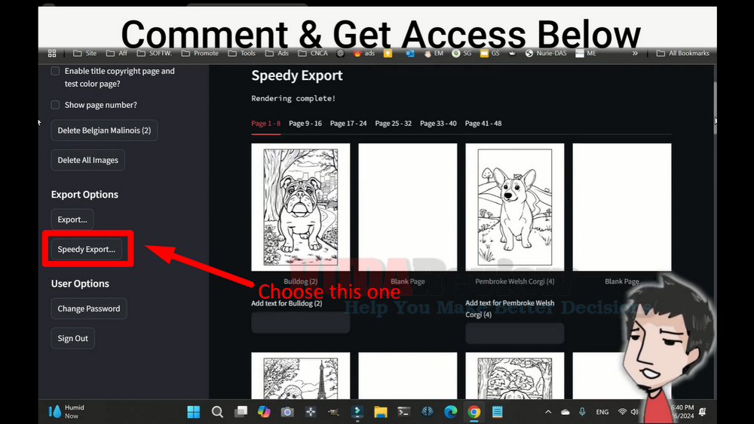754x424 pixels.
Task: Click the Add text for Bulldog field
Action: [300, 323]
